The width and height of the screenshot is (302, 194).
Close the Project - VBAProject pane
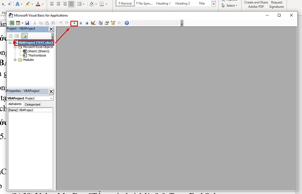pos(51,29)
